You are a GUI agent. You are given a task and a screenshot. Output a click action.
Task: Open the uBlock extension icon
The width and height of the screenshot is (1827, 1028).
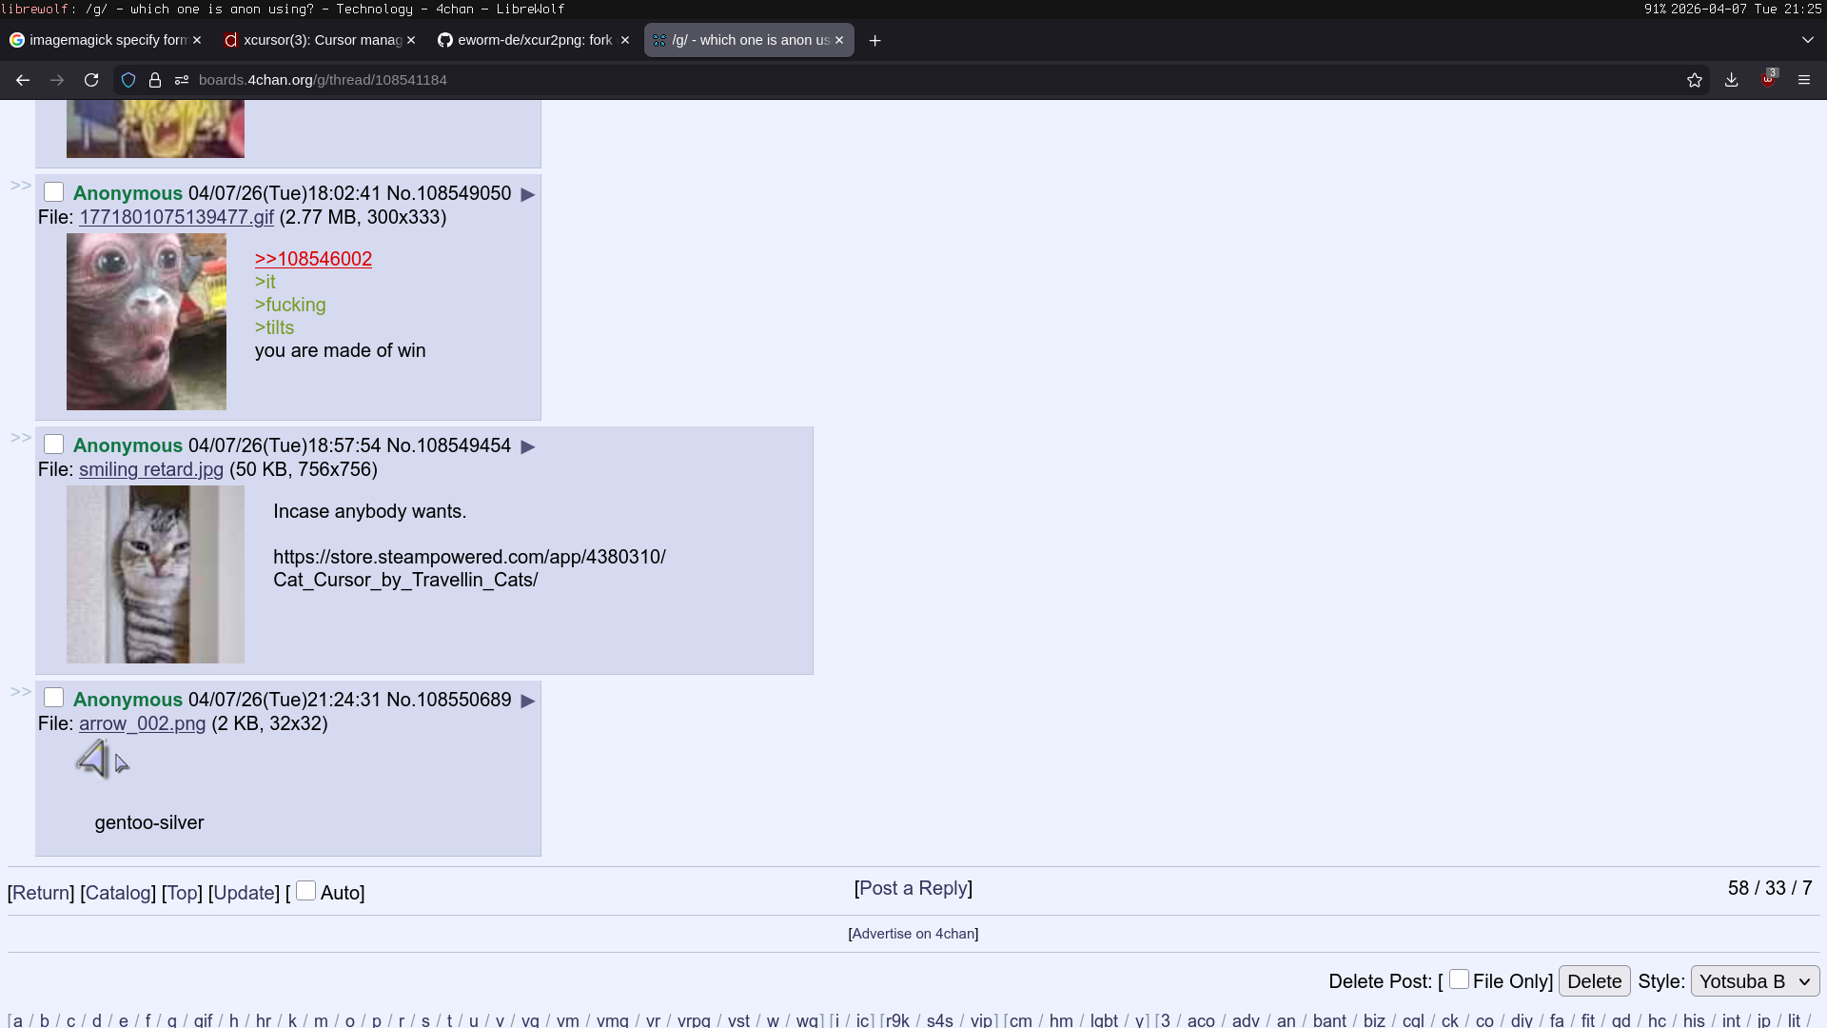[1768, 80]
